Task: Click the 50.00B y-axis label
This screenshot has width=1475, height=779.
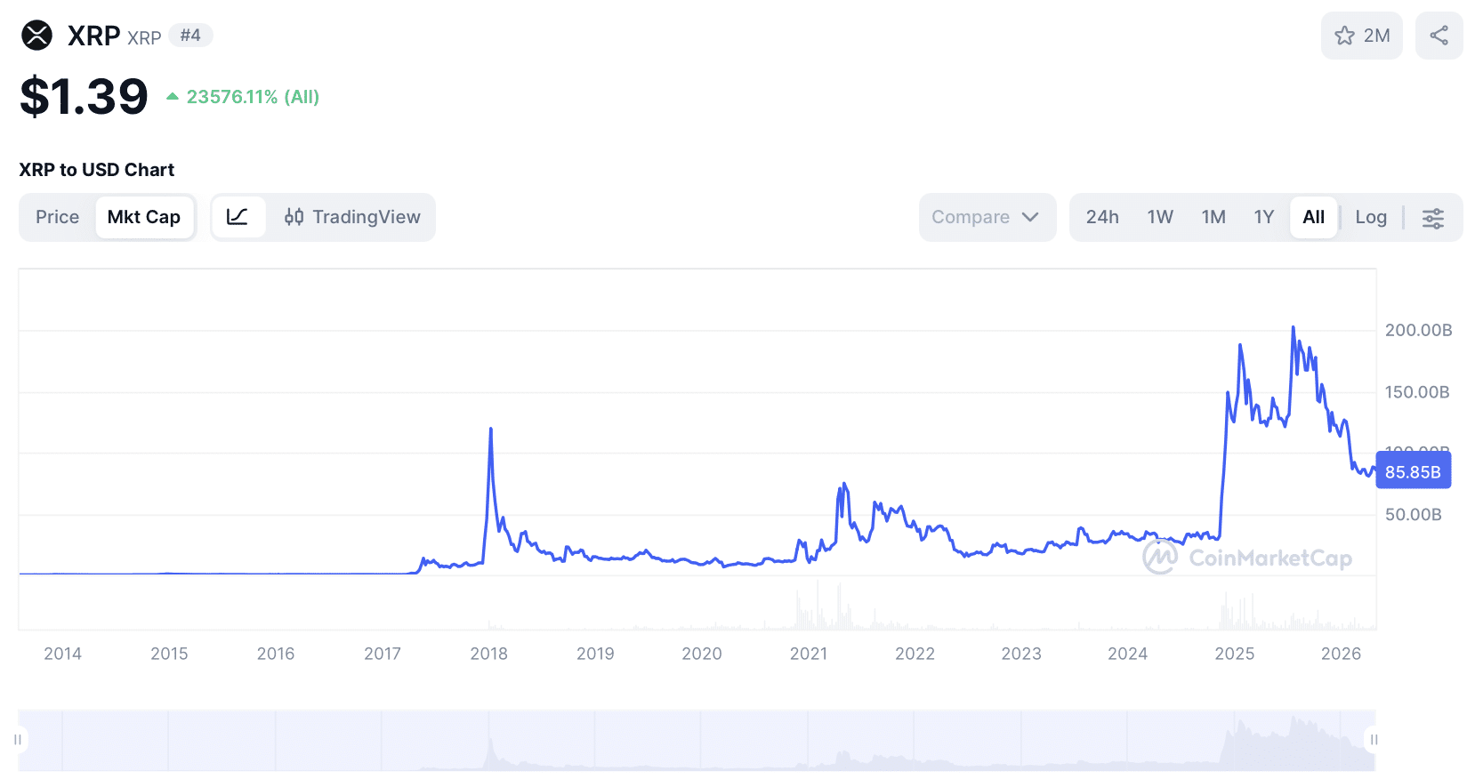Action: point(1413,515)
